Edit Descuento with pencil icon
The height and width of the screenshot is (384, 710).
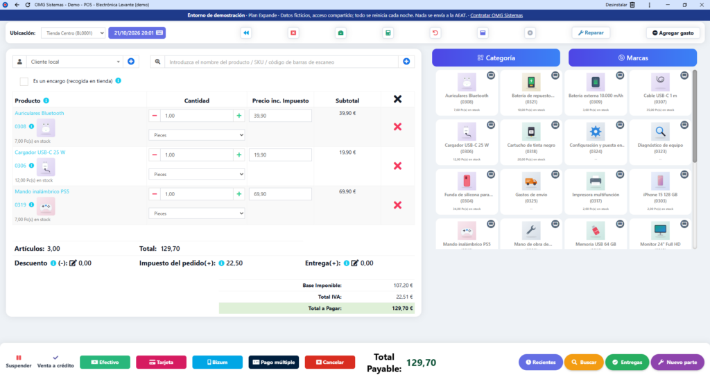73,263
